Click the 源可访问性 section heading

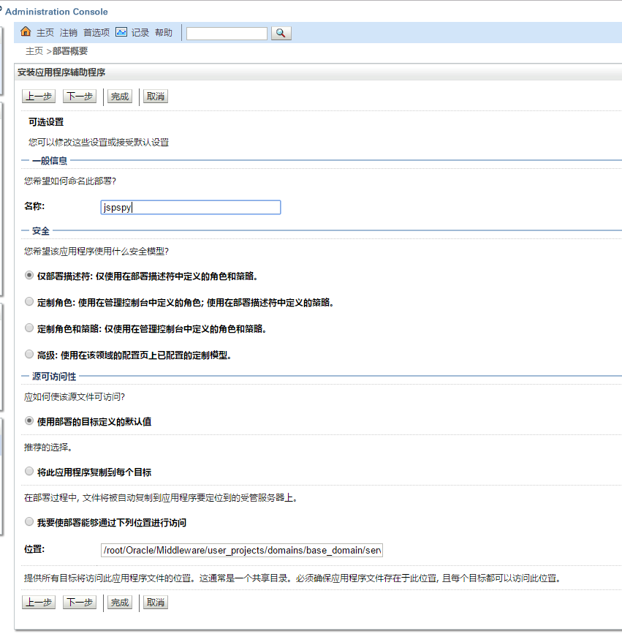tap(54, 377)
